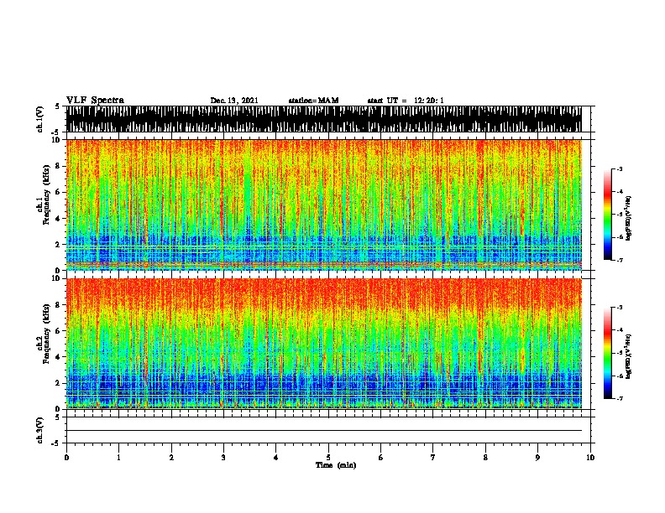
Task: Click time axis tick label "3"
Action: pos(223,458)
